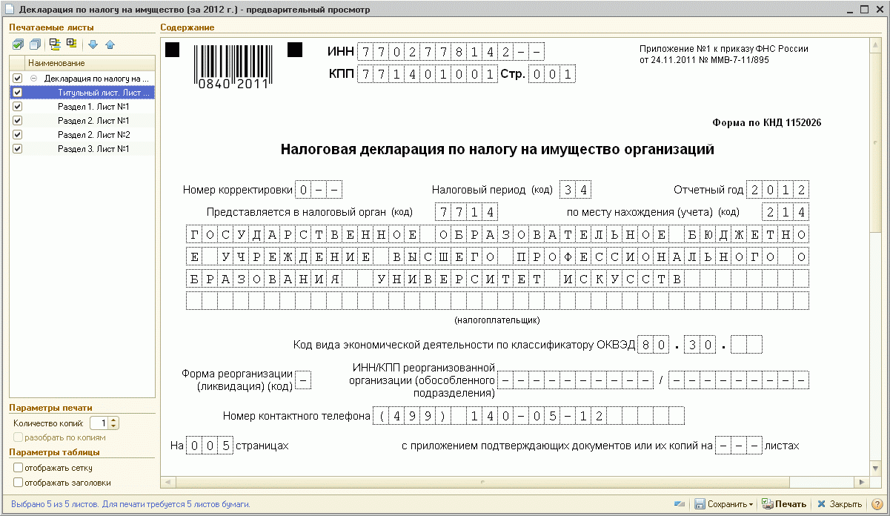Image resolution: width=890 pixels, height=516 pixels.
Task: Move selected sheet down arrow
Action: point(93,44)
